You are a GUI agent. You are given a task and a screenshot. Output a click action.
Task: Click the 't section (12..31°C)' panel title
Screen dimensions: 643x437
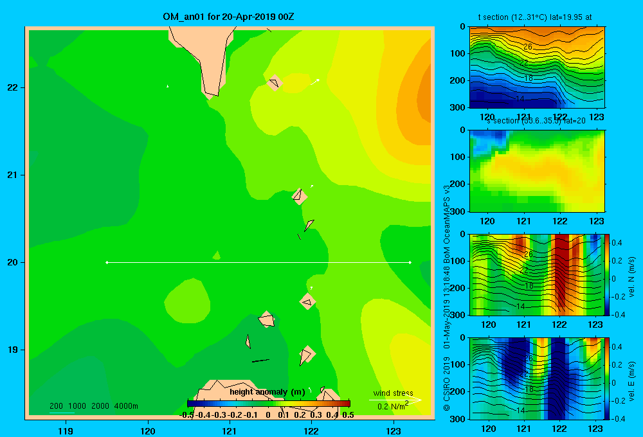tap(535, 17)
